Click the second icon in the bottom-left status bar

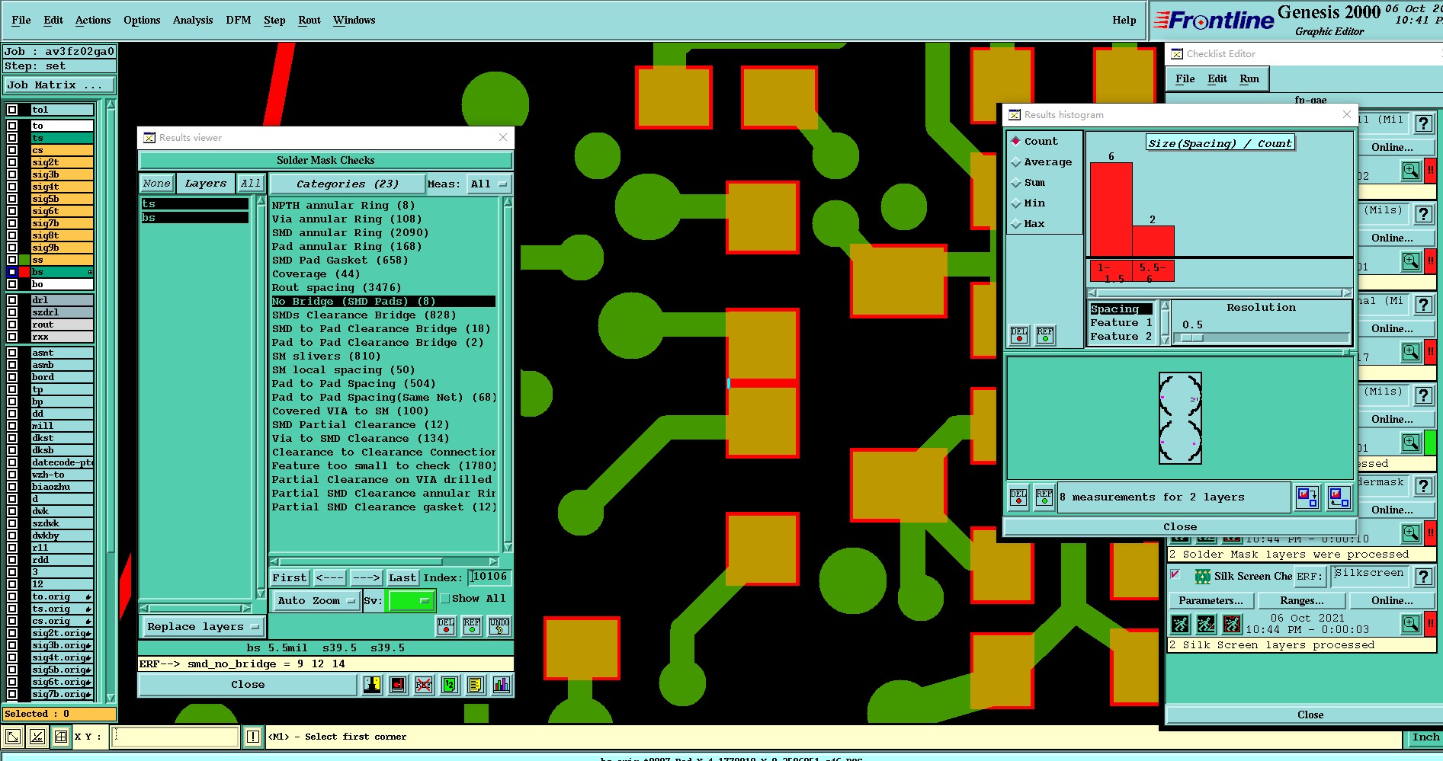[x=37, y=737]
